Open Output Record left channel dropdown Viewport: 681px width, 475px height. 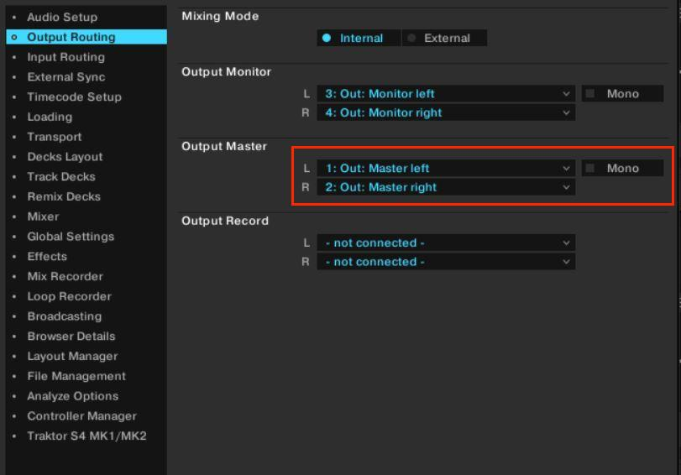[x=446, y=243]
